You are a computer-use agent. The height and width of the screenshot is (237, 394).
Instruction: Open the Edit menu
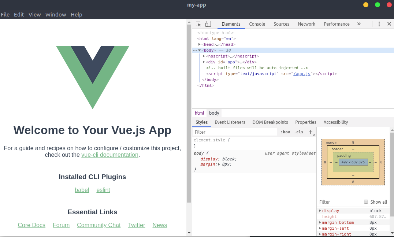point(19,15)
